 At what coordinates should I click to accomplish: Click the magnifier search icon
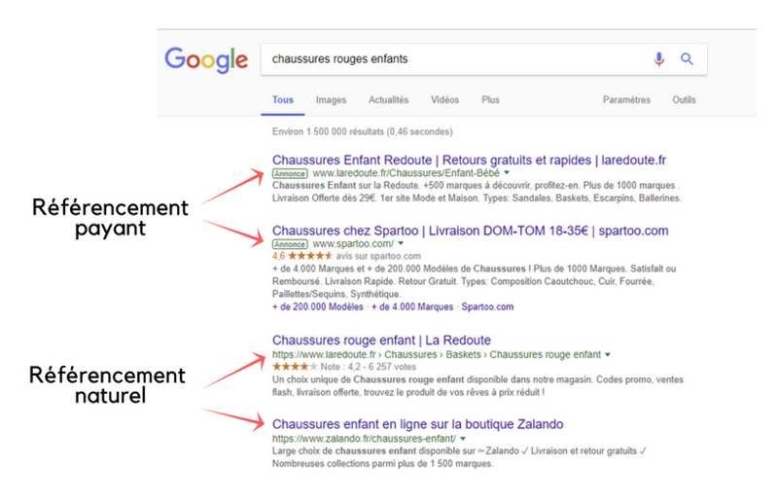(x=687, y=59)
